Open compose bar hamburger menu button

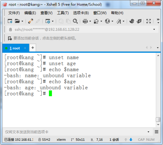[156, 132]
